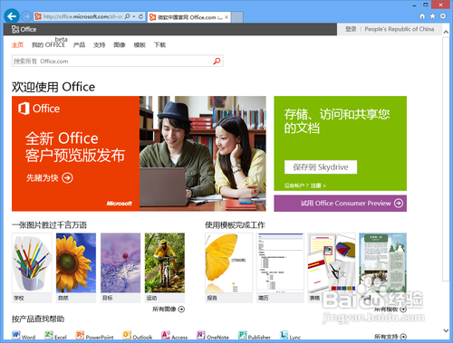Click 试用 Office Consumer Preview button
The height and width of the screenshot is (343, 453).
pos(340,204)
